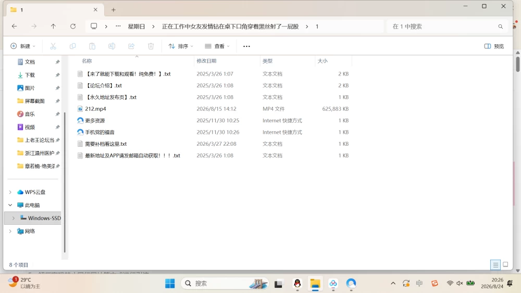The height and width of the screenshot is (293, 521).
Task: Open the toolbar three-dot more options
Action: tap(246, 46)
